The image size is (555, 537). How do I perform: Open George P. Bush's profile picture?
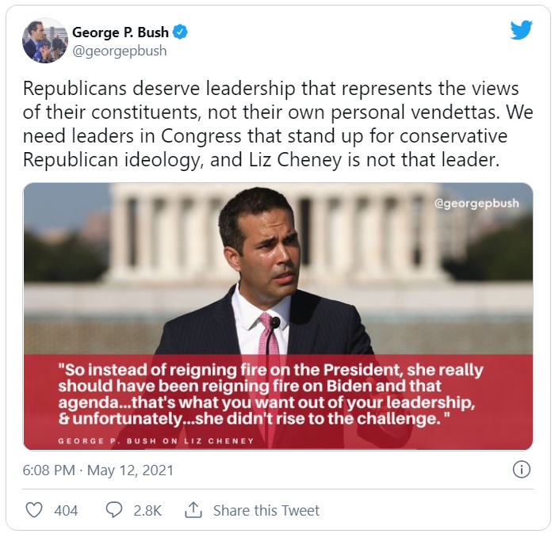click(x=44, y=40)
